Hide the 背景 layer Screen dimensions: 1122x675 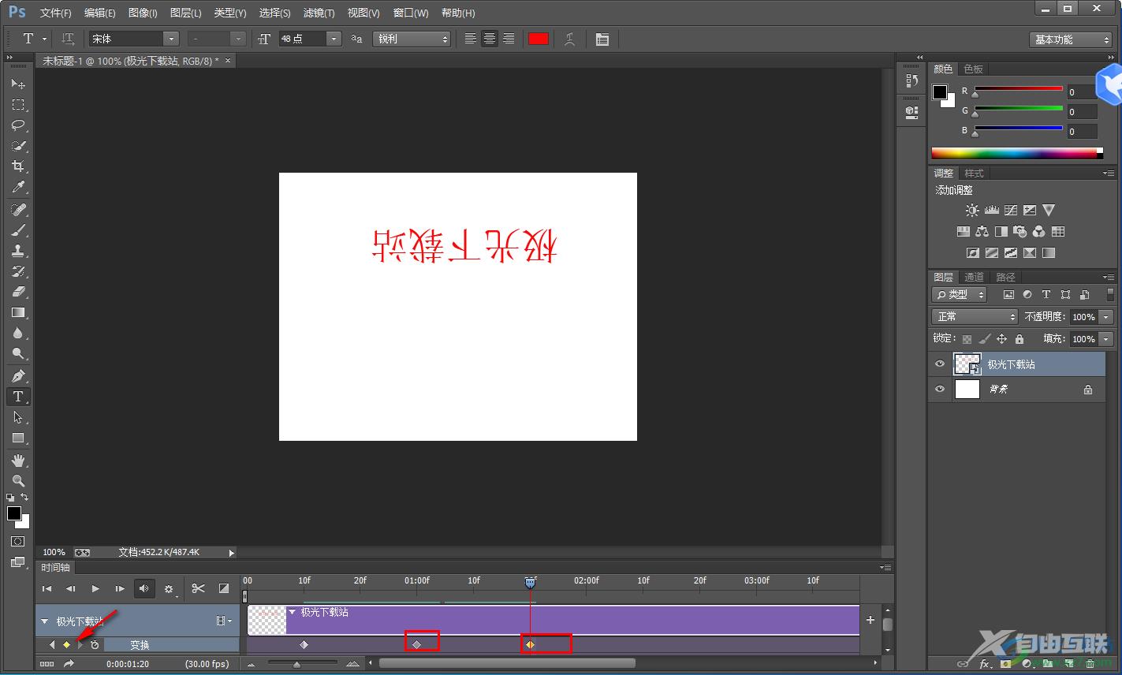(939, 390)
